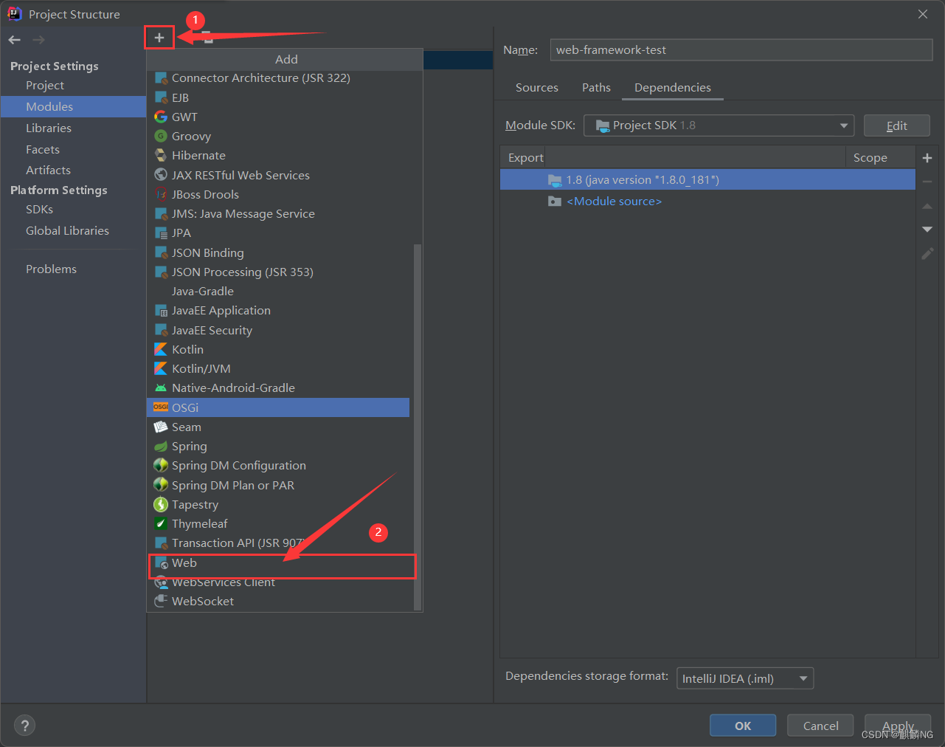
Task: Click the forward navigation arrow
Action: point(39,40)
